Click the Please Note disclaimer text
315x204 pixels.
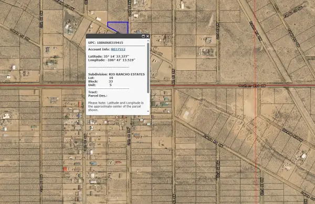coord(116,106)
